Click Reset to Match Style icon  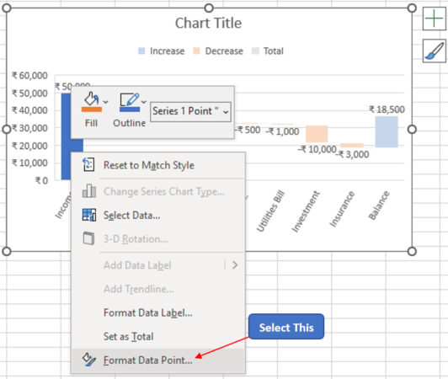click(x=88, y=164)
